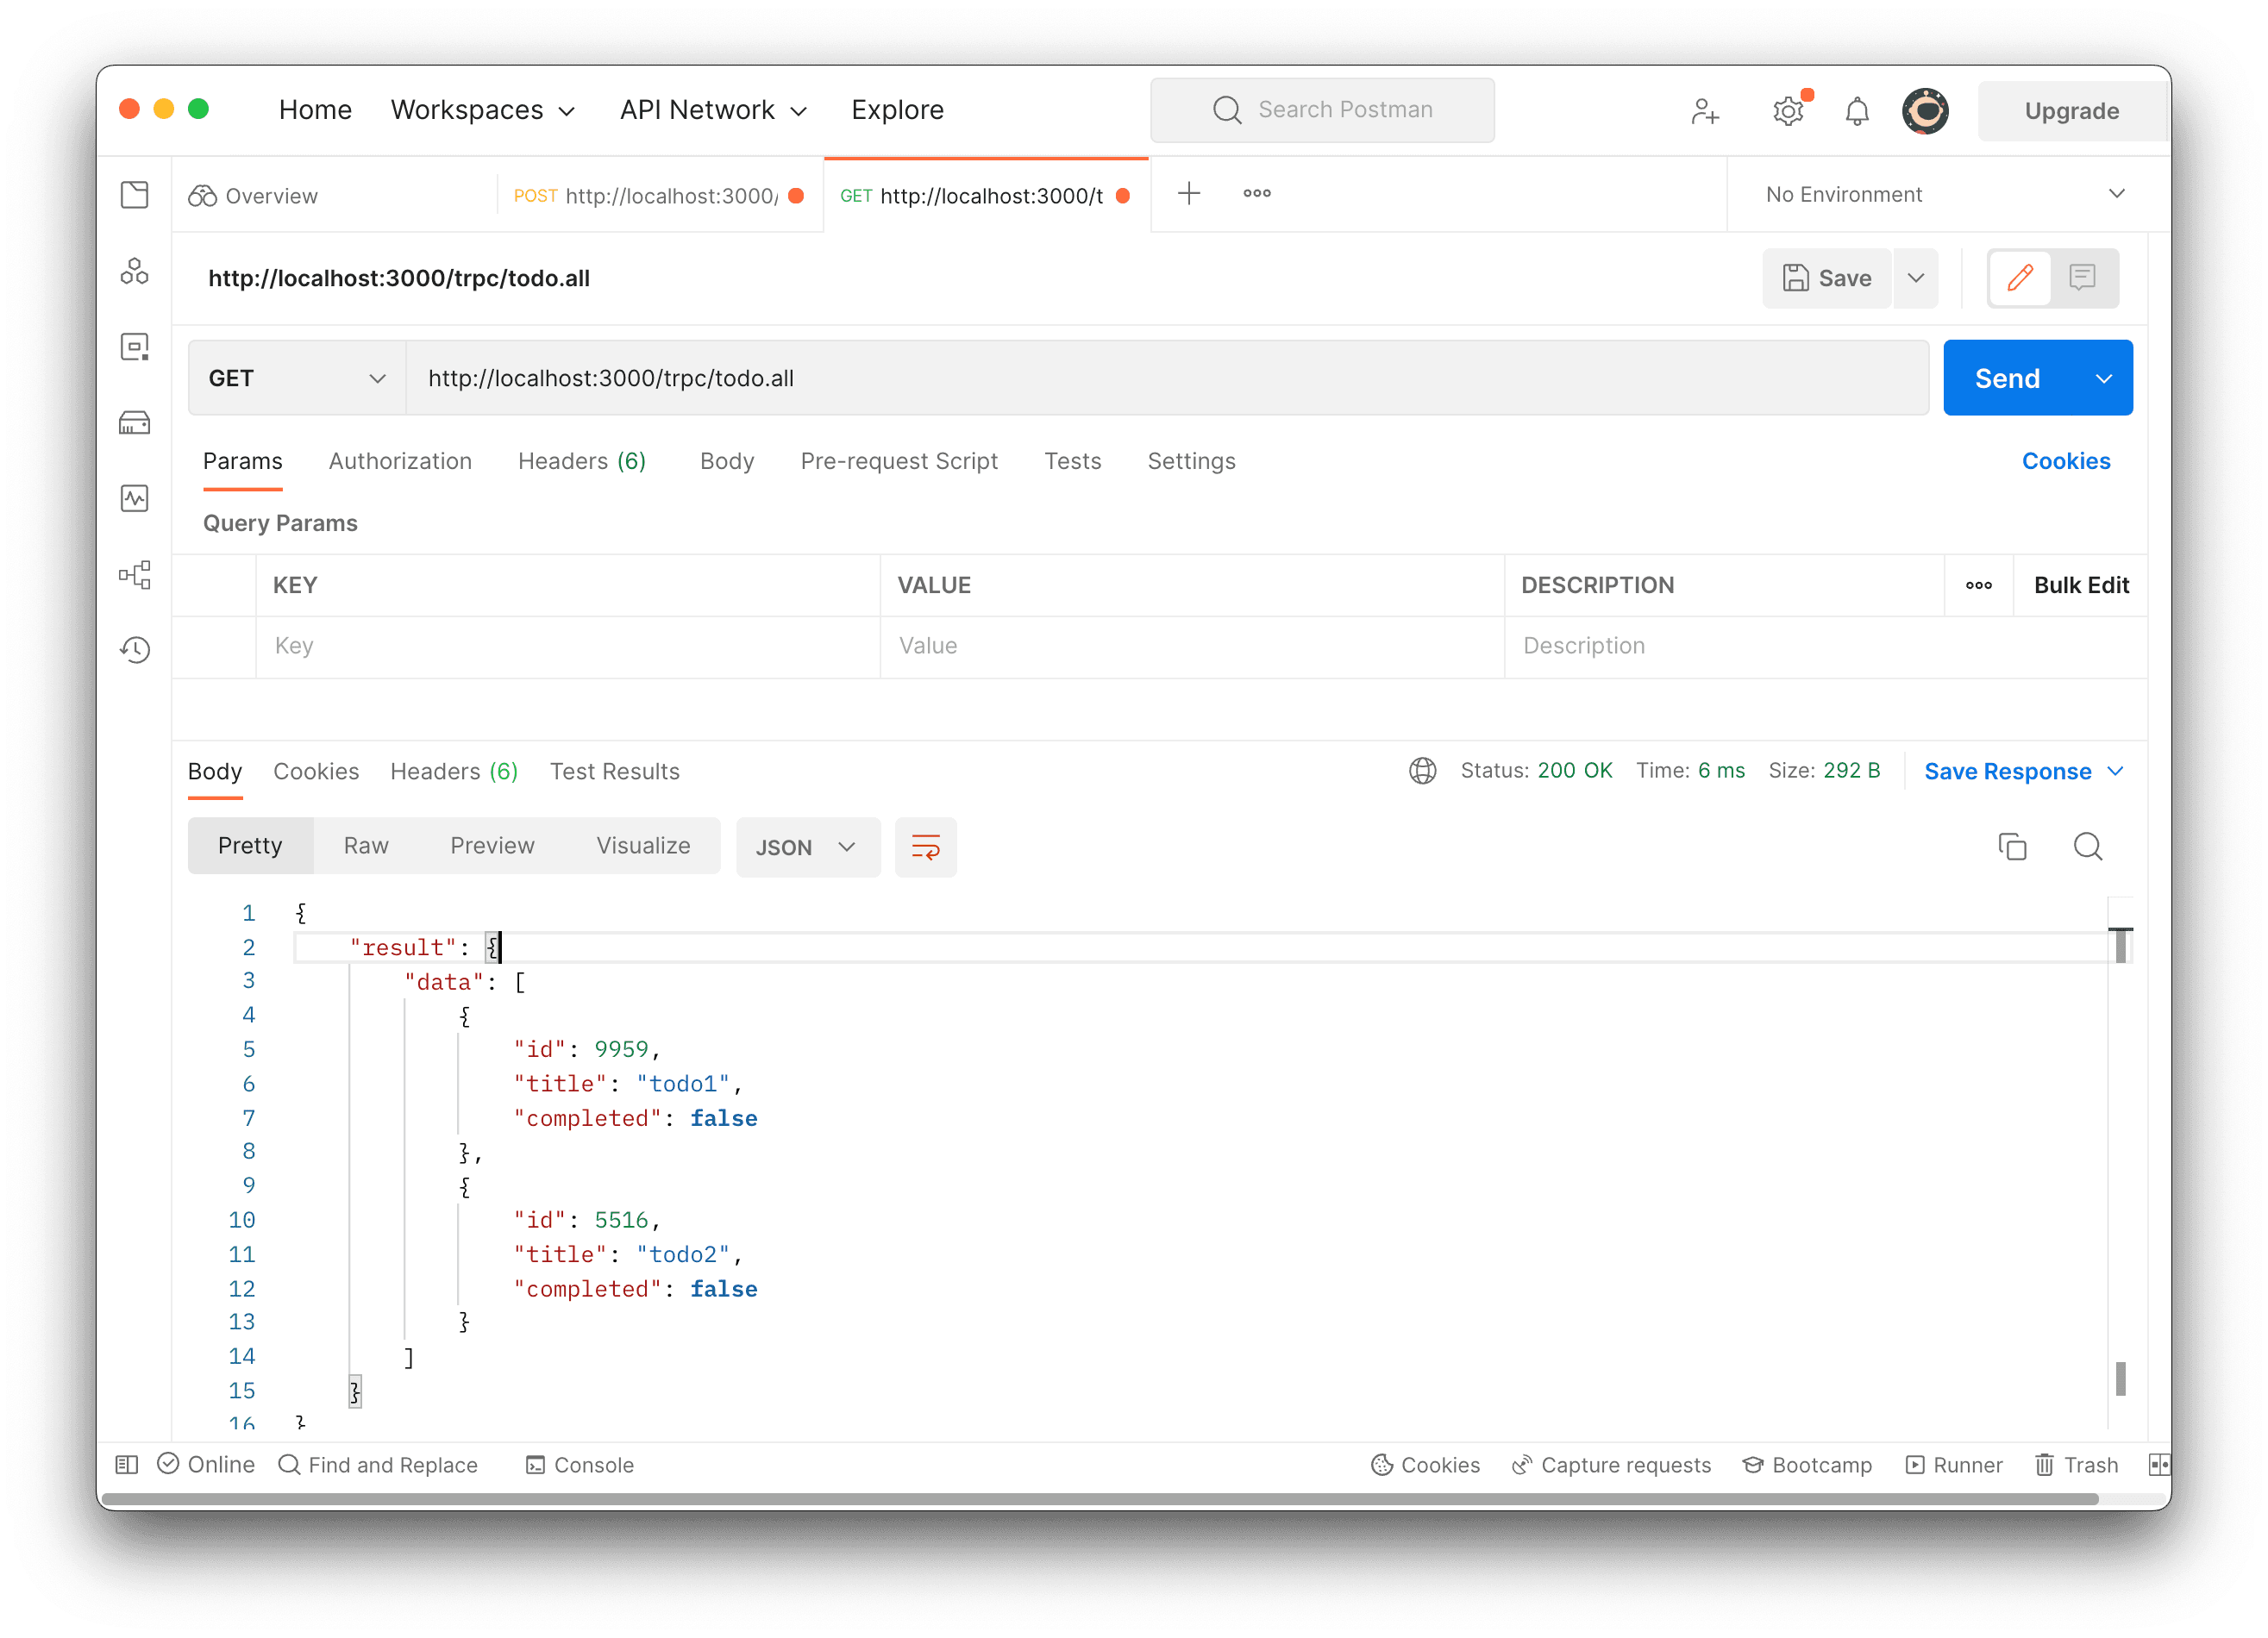Click the Visualize view mode

coord(642,847)
